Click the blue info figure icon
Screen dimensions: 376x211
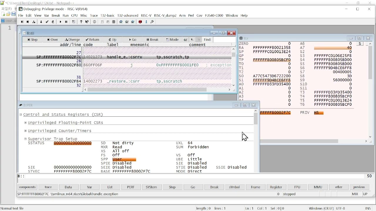click(x=146, y=22)
